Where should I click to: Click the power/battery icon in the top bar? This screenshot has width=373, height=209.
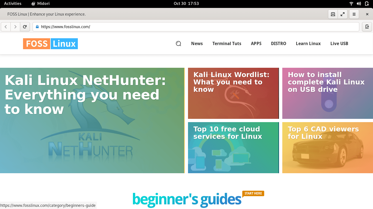click(367, 4)
